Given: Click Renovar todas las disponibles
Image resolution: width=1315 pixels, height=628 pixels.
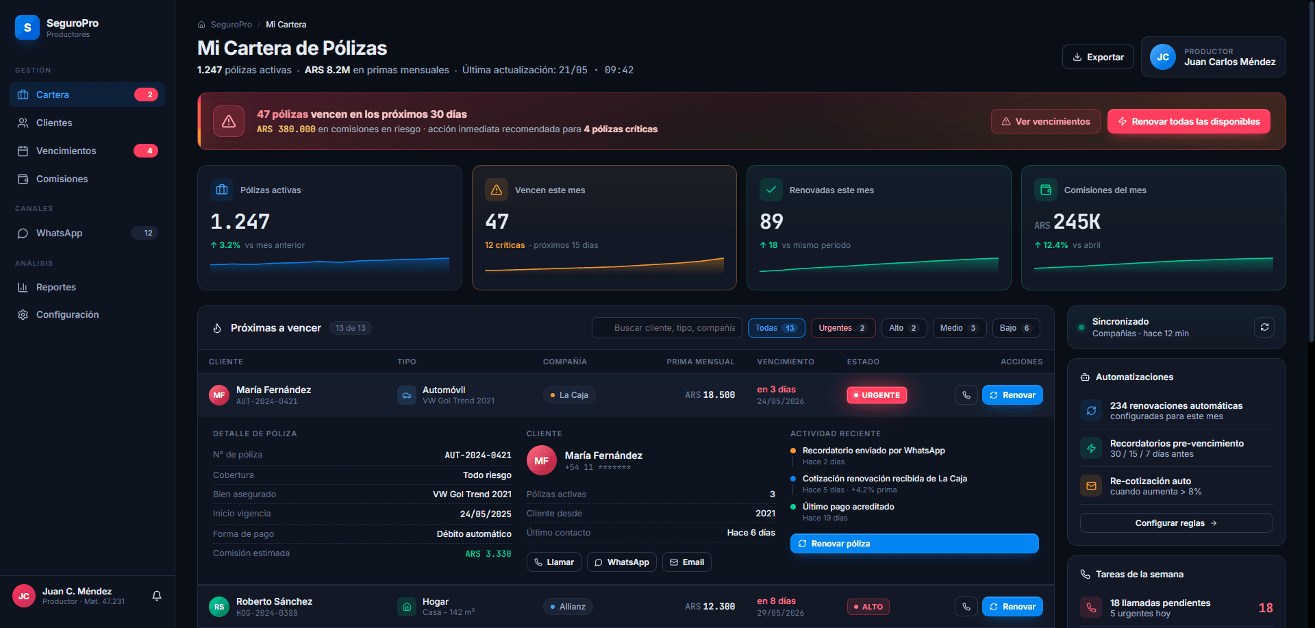Looking at the screenshot, I should pyautogui.click(x=1188, y=121).
